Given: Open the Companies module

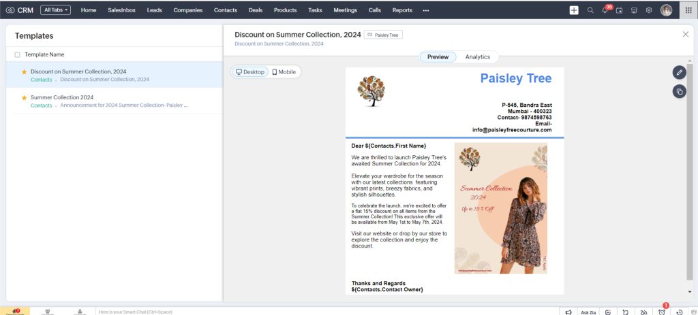Looking at the screenshot, I should tap(188, 10).
